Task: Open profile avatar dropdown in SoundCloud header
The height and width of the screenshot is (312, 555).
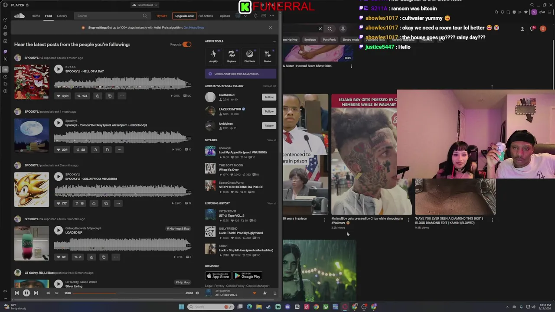Action: [241, 16]
